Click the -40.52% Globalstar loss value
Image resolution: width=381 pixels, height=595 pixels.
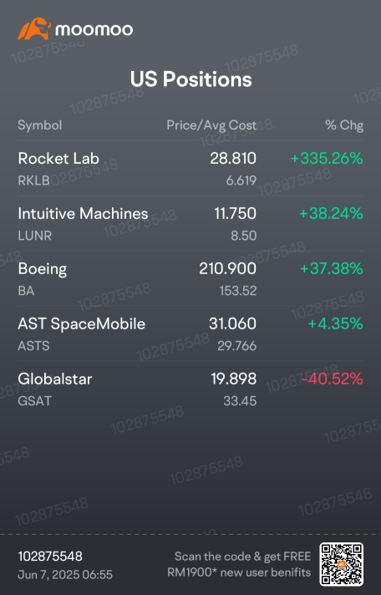tap(333, 379)
